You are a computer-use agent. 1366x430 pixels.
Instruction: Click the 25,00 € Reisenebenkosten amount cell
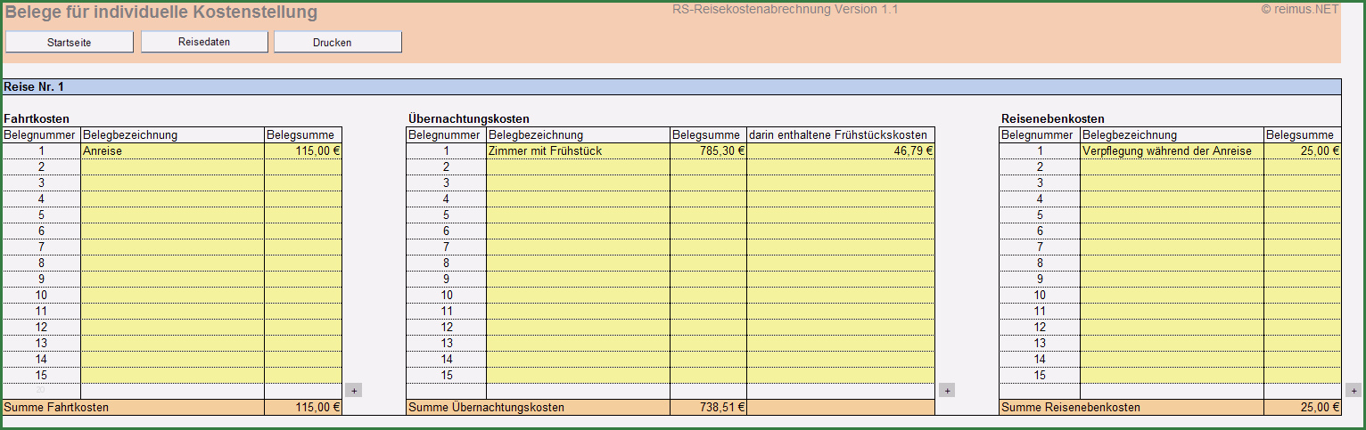click(x=1302, y=151)
